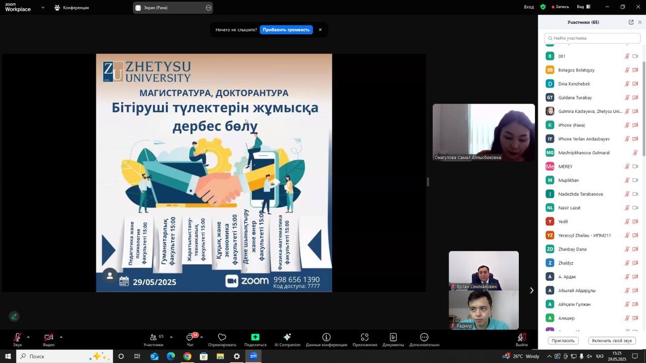This screenshot has width=646, height=363.
Task: Click the green annotation pencil icon
Action: pos(14,316)
